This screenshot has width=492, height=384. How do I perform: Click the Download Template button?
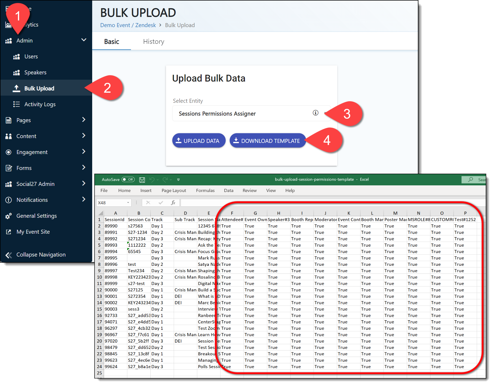tap(268, 141)
